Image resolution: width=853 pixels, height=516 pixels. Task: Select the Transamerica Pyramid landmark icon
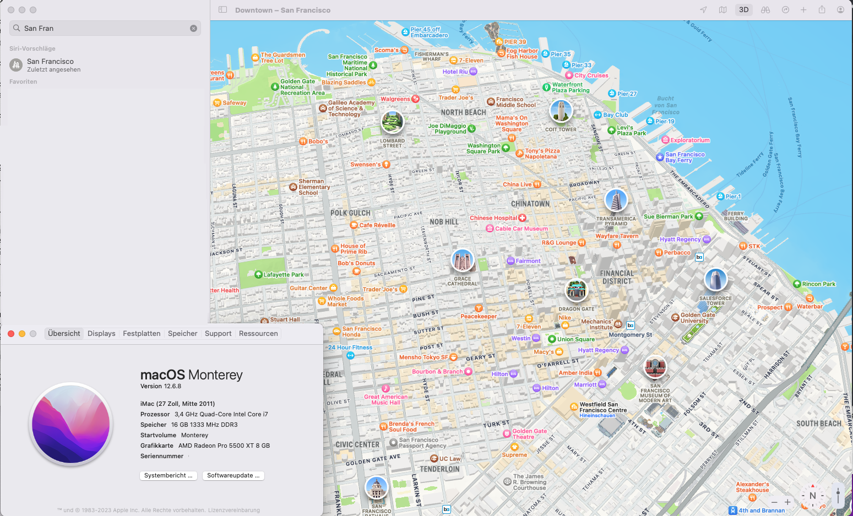[616, 200]
